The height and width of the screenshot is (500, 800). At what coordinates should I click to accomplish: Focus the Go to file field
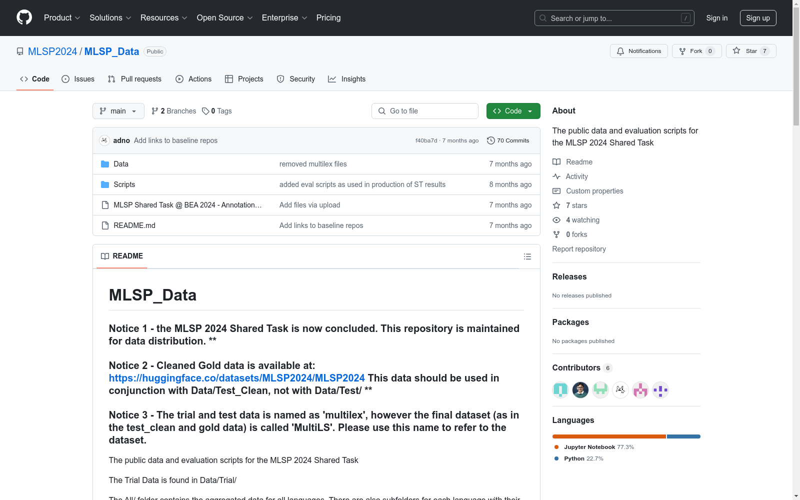click(x=425, y=111)
